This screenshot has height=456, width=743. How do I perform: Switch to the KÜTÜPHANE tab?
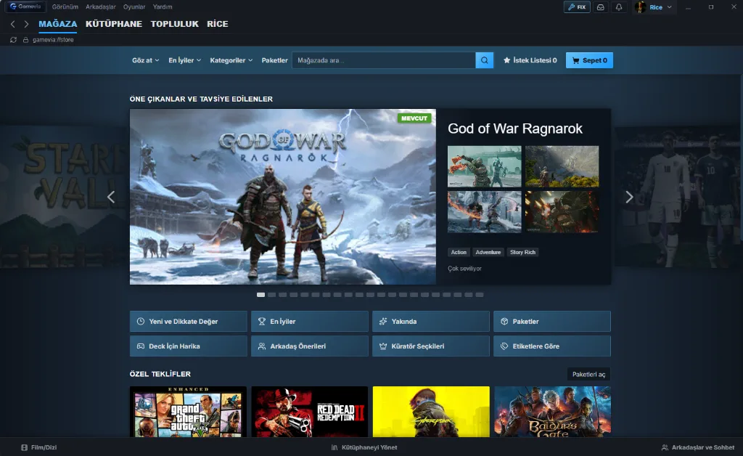114,24
